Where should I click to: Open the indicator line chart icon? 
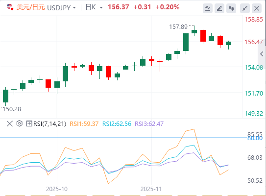pos(208,8)
